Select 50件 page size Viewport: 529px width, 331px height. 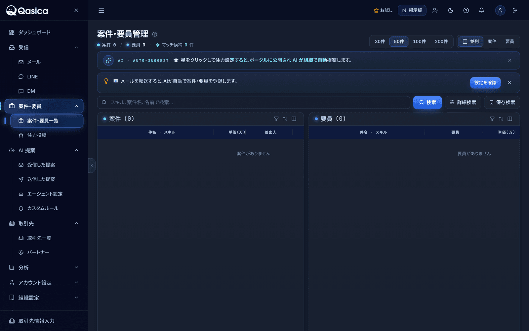tap(399, 42)
